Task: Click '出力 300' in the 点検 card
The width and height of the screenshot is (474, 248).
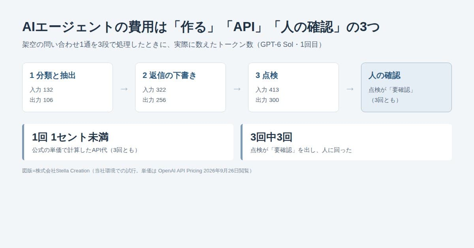Action: [267, 100]
